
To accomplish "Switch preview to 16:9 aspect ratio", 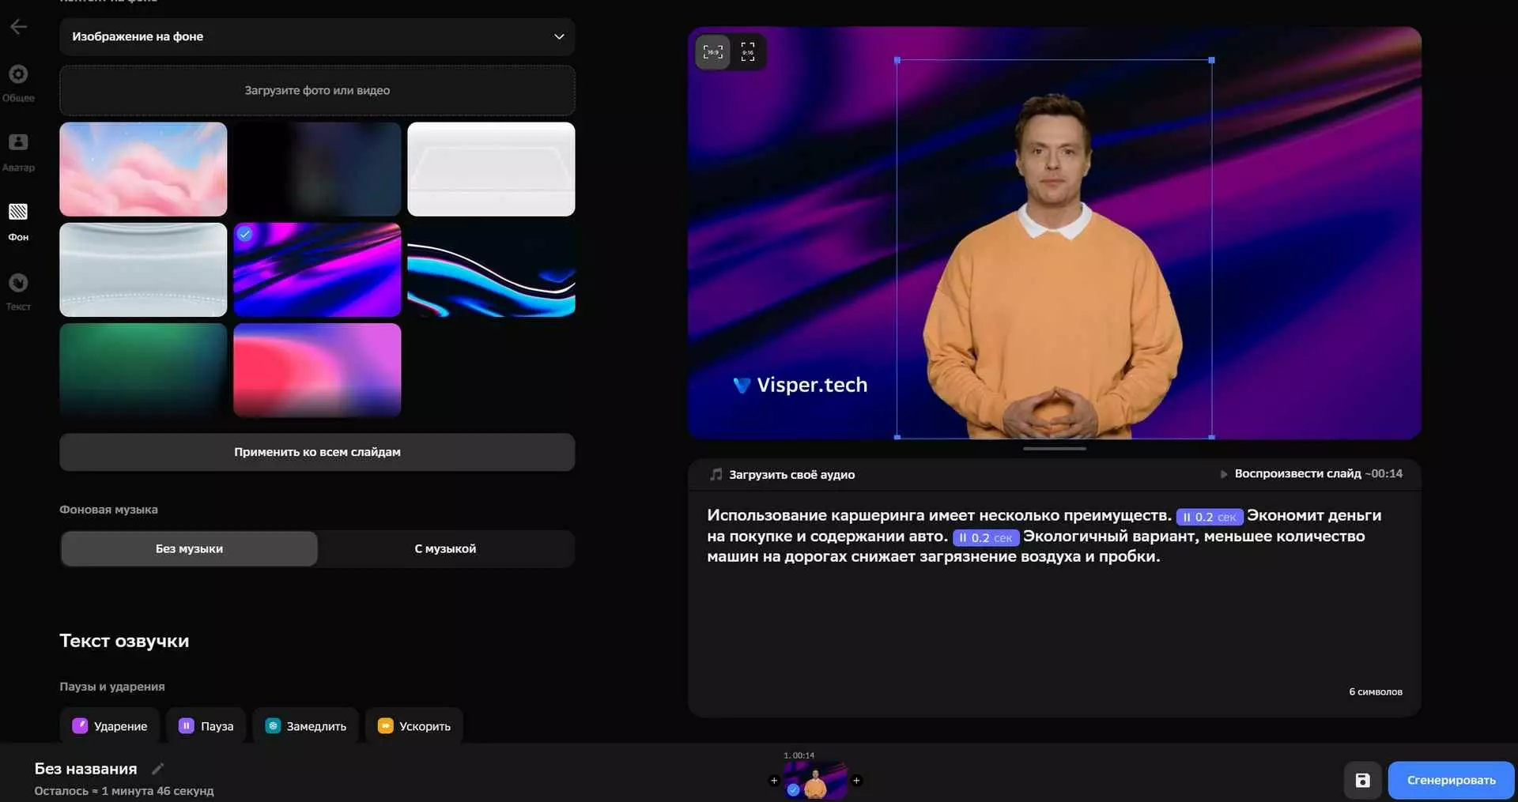I will (x=713, y=52).
